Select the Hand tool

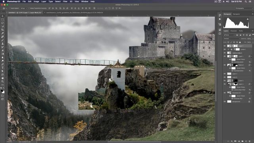click(2, 78)
